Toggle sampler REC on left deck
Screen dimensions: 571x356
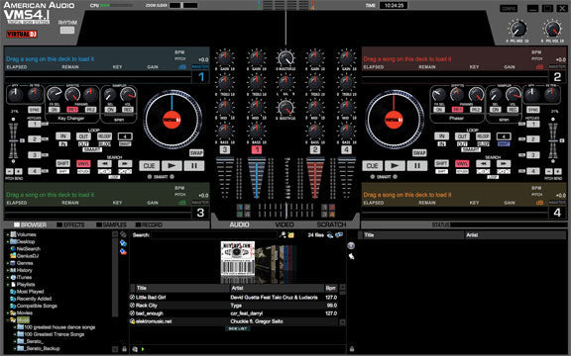pos(128,110)
